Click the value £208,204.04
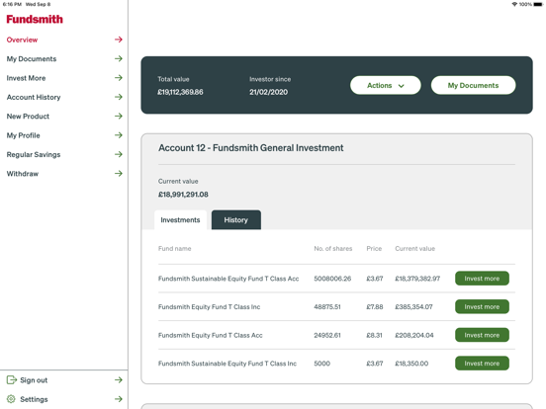Viewport: 546px width, 409px height. click(x=414, y=335)
